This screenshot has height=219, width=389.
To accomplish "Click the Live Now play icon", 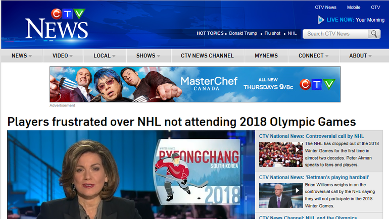I will (x=321, y=20).
